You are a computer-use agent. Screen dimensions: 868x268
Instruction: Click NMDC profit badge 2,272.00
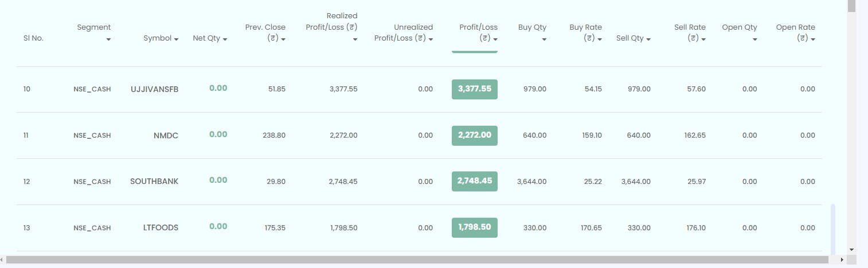point(474,135)
